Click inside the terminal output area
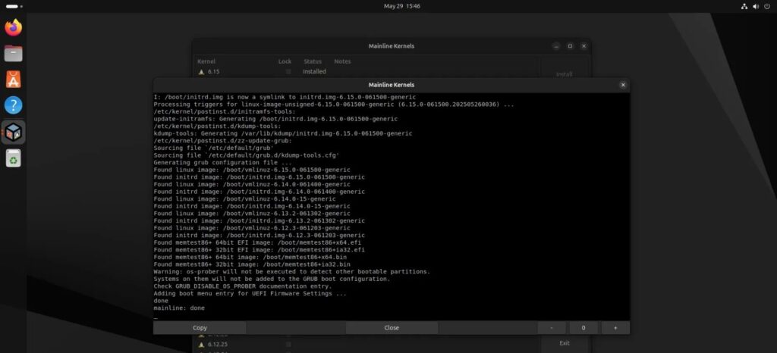This screenshot has width=777, height=353. tap(392, 205)
